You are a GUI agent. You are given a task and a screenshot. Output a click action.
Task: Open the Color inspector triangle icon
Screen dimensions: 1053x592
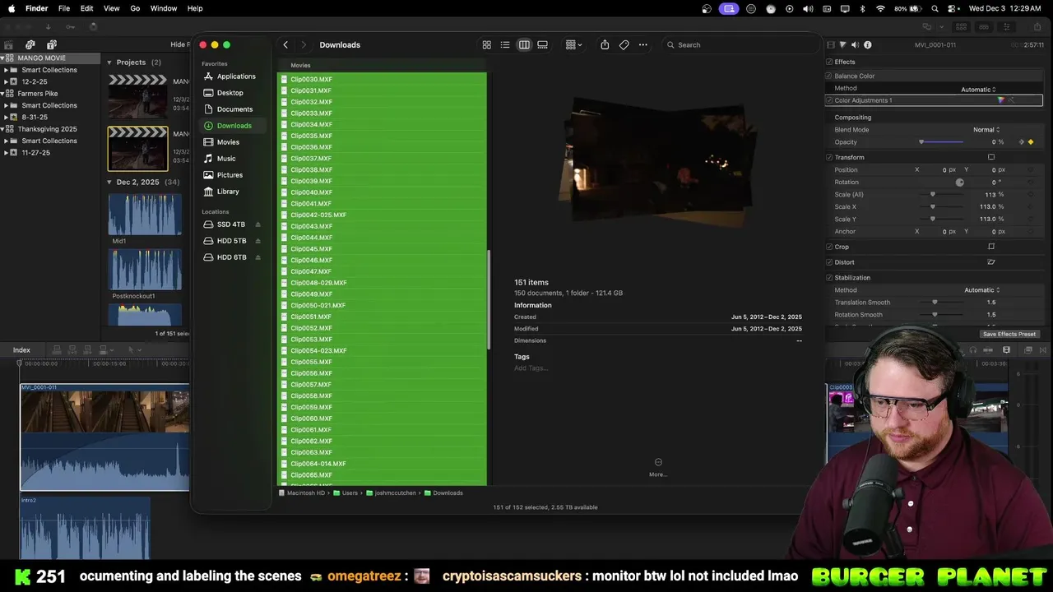(842, 45)
